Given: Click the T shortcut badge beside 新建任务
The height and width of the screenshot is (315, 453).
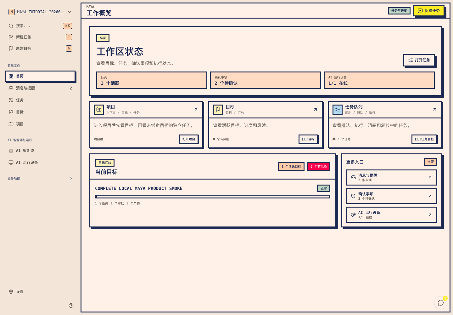Looking at the screenshot, I should pyautogui.click(x=69, y=37).
